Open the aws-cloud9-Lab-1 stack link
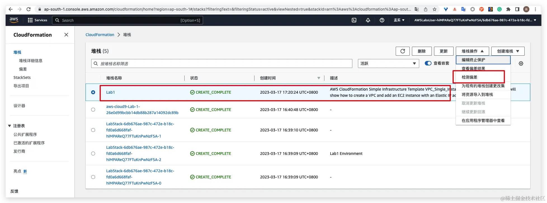The image size is (547, 203). (x=142, y=110)
